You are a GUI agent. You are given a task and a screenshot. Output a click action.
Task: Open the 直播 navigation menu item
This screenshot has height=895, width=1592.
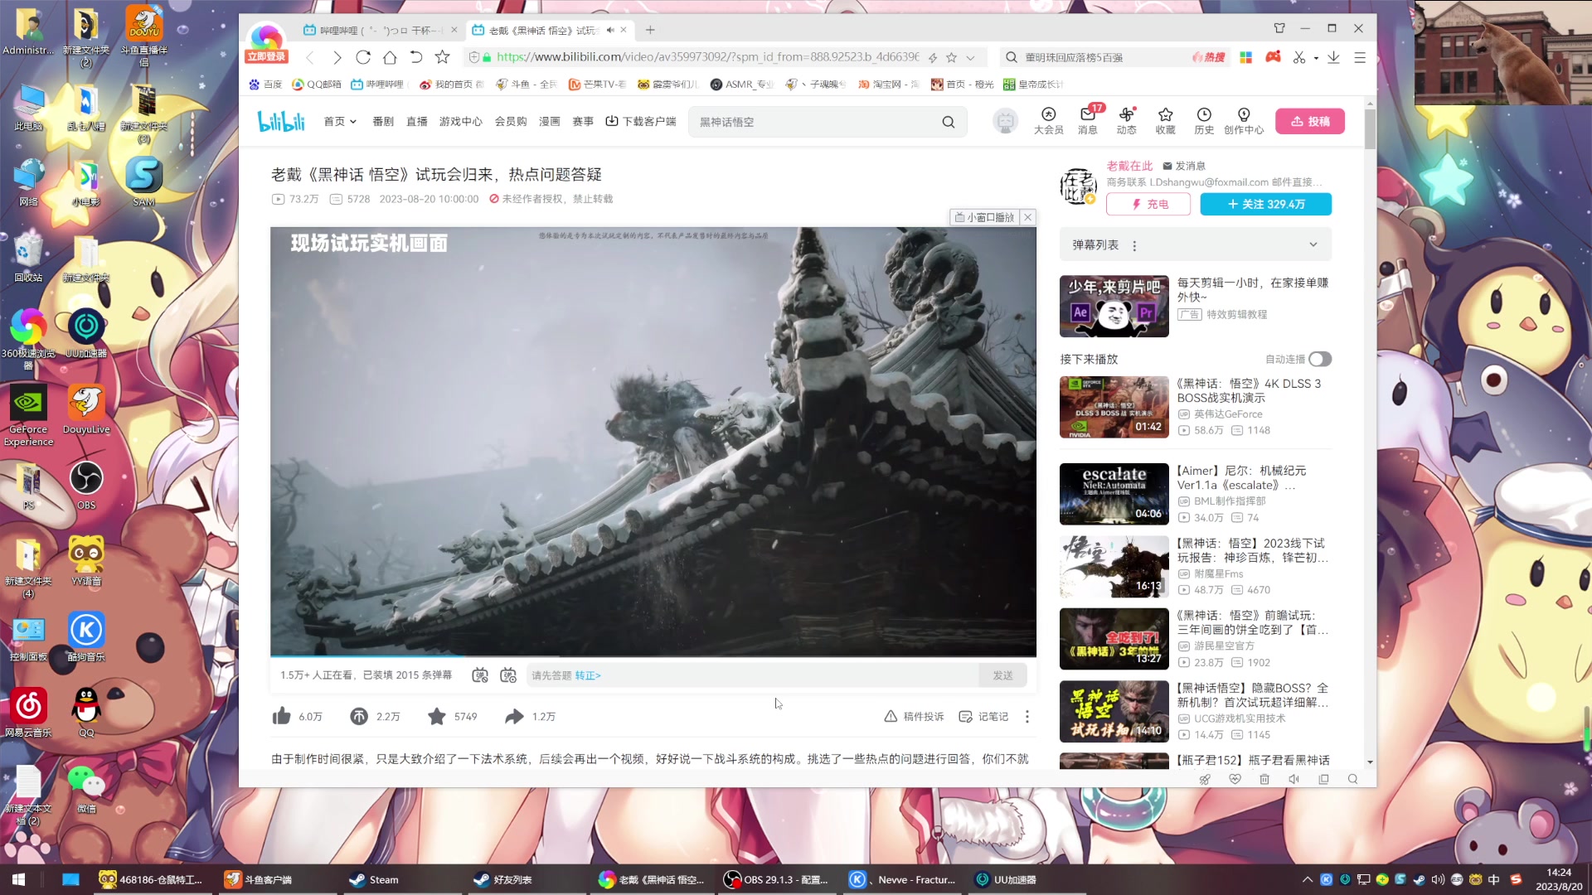417,121
